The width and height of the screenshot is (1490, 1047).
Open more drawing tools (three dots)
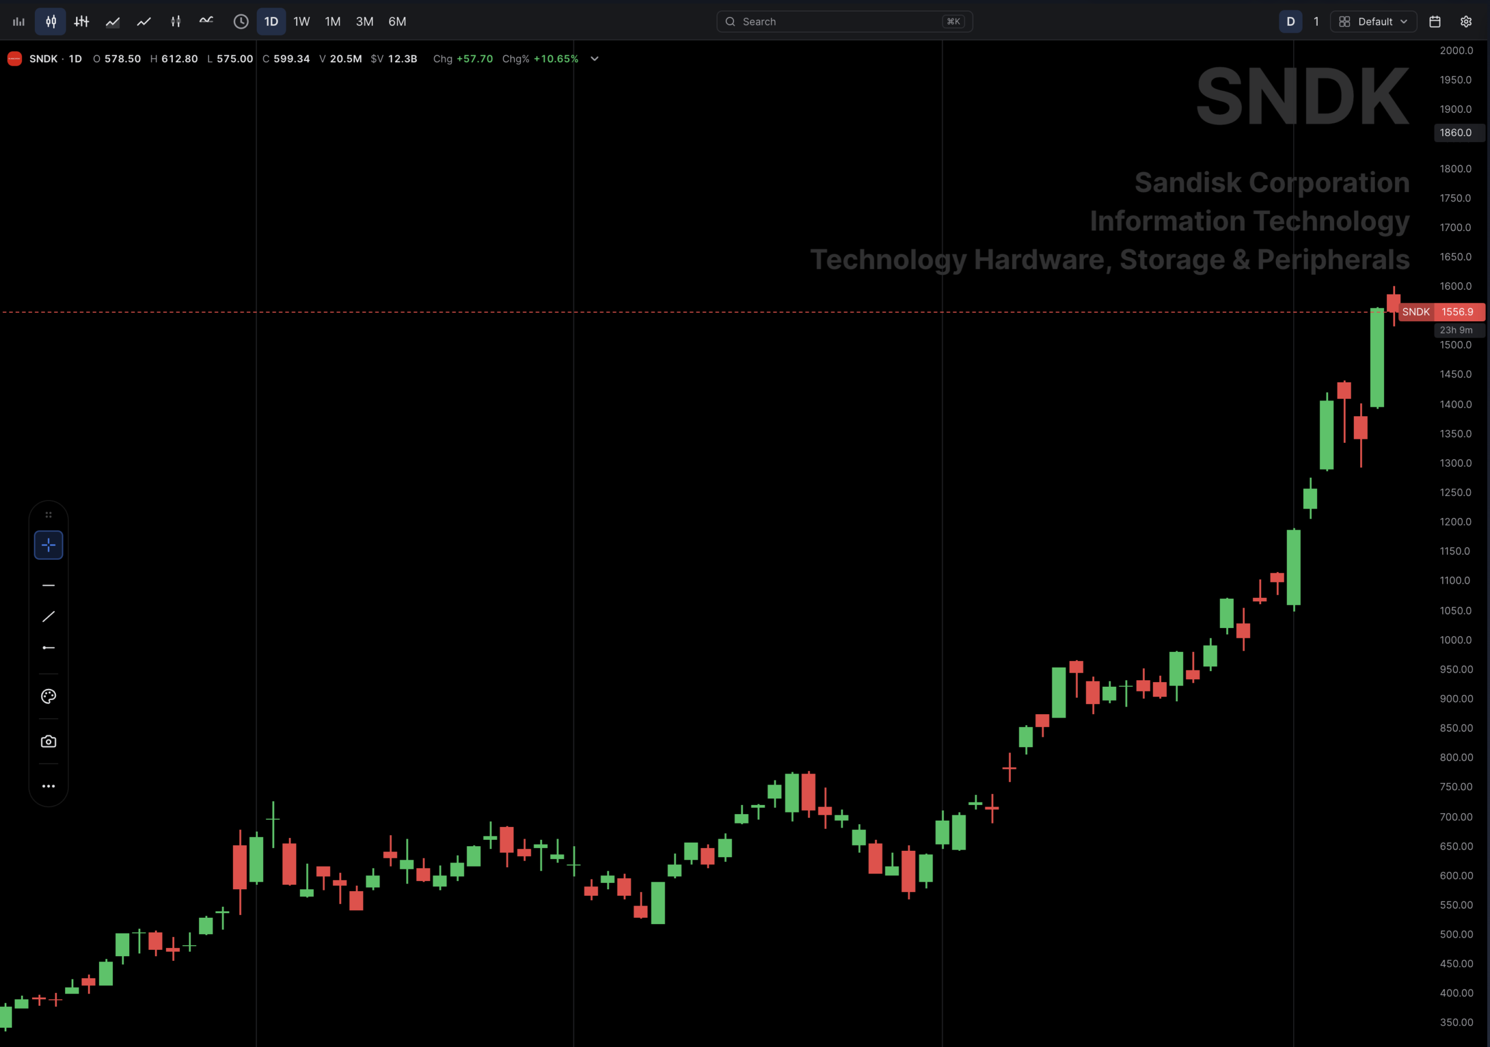[49, 786]
